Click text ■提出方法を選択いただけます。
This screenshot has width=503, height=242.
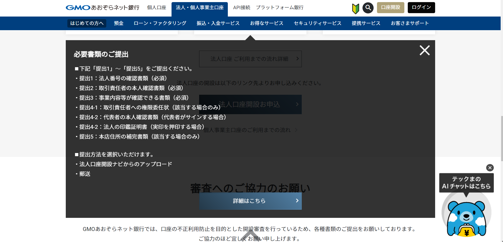pos(114,155)
